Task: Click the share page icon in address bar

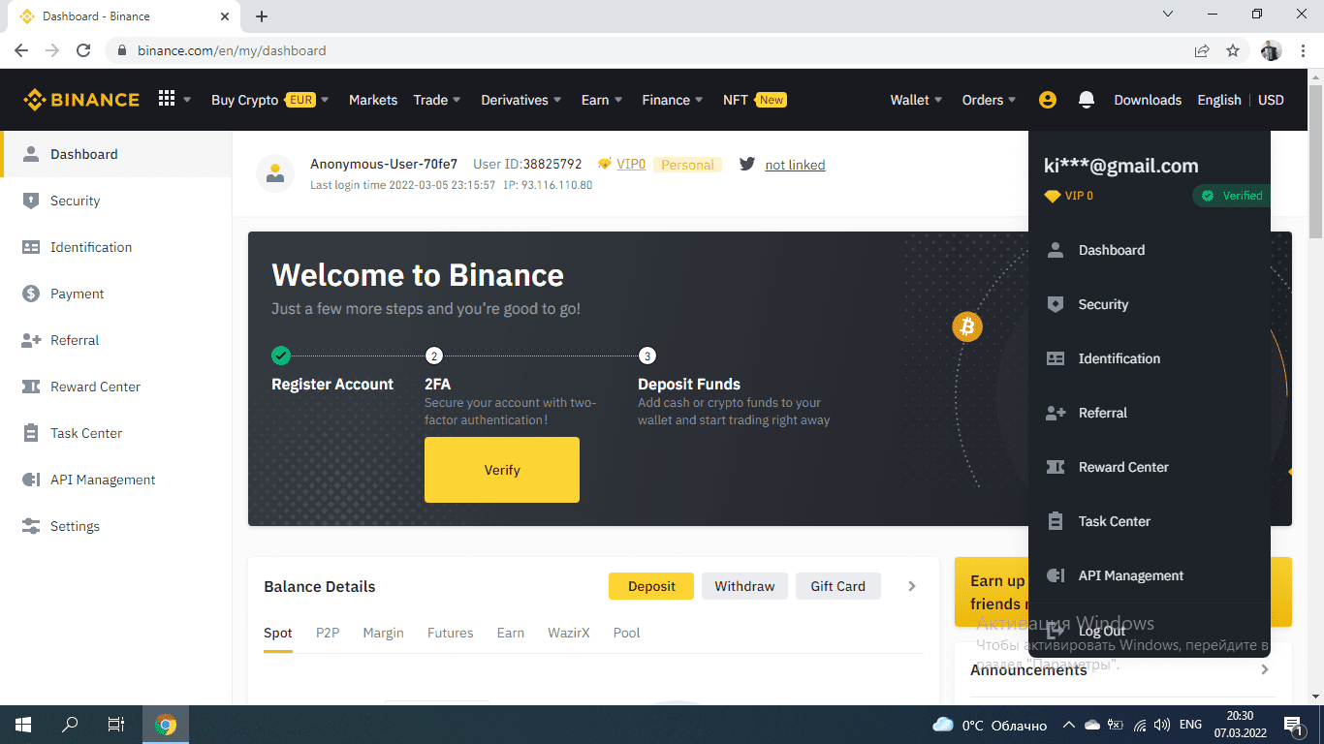Action: [x=1202, y=50]
